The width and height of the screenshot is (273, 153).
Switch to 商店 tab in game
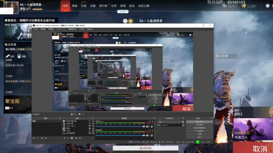tap(132, 6)
